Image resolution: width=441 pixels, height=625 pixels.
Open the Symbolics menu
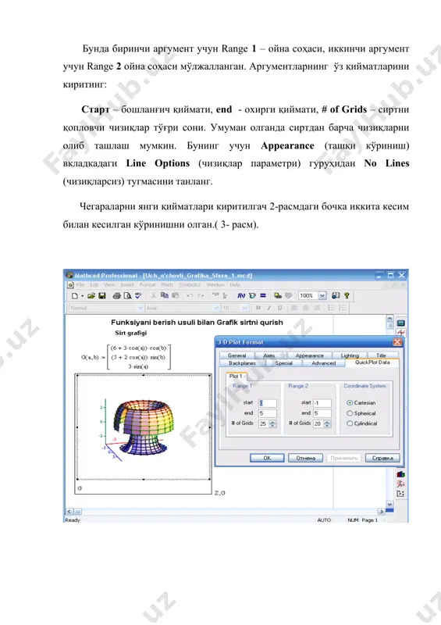click(x=189, y=284)
